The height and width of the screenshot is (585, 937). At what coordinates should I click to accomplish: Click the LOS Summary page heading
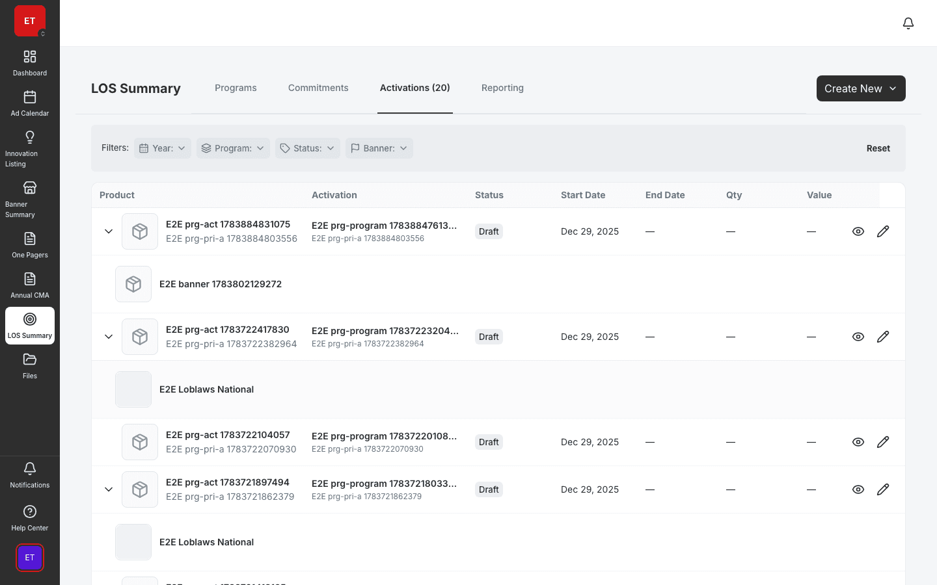point(136,88)
